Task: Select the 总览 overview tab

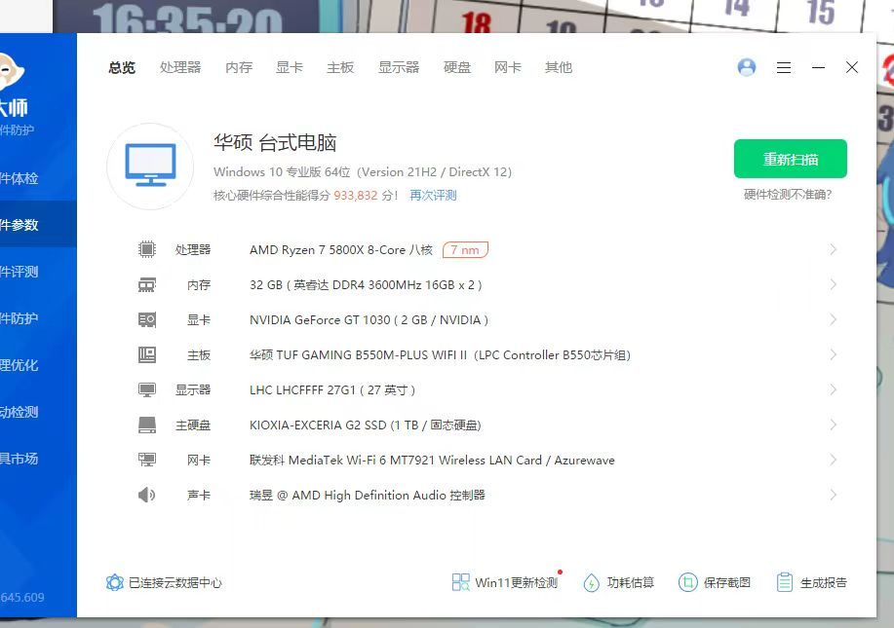Action: 122,67
